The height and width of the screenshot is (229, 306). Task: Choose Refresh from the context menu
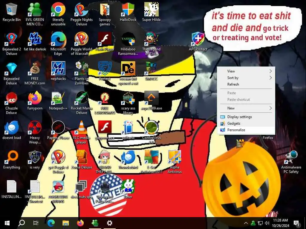[x=246, y=84]
